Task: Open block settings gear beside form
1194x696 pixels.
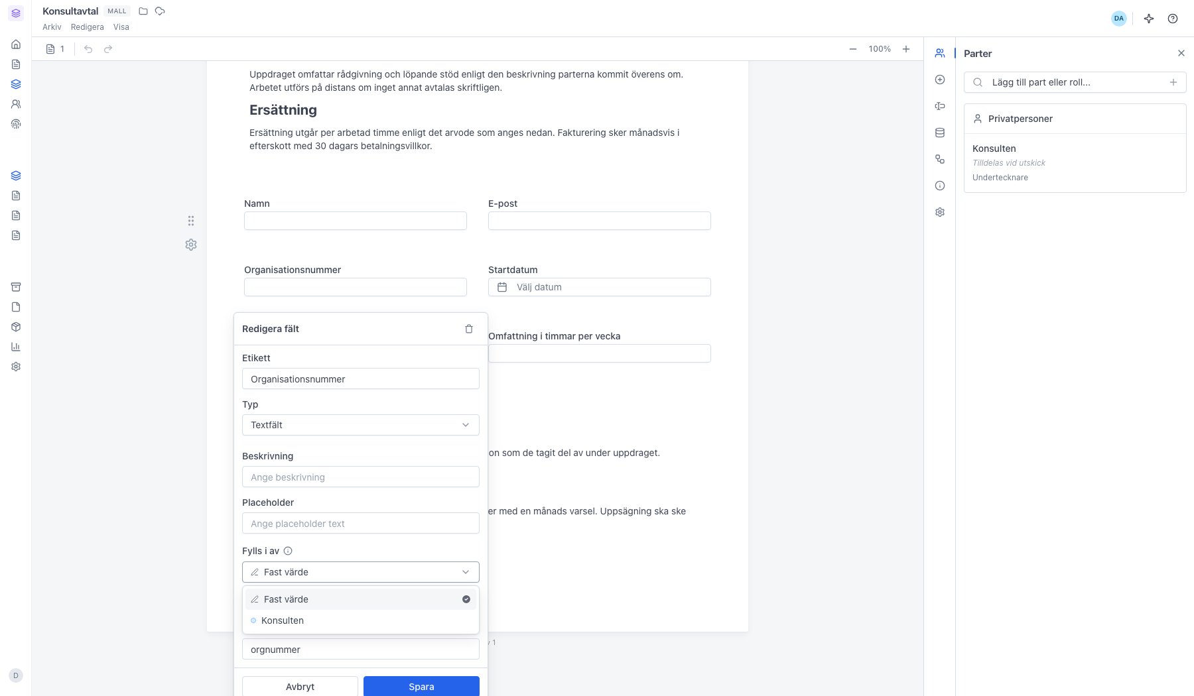Action: pos(191,245)
